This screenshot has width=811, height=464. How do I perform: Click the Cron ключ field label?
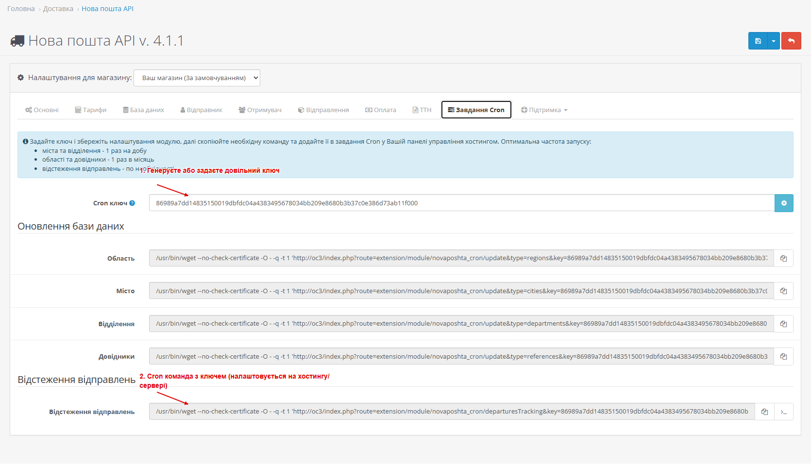coord(110,203)
